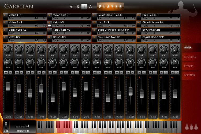The height and width of the screenshot is (134, 201).
Task: Turn the SEND knob on channel 12
Action: (130, 49)
